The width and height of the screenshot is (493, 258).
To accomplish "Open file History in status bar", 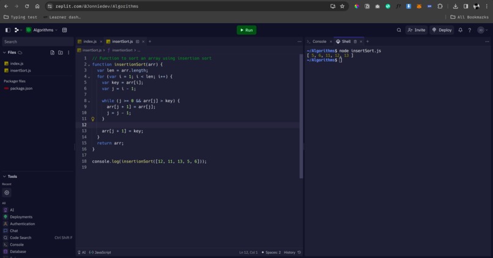I will point(292,252).
